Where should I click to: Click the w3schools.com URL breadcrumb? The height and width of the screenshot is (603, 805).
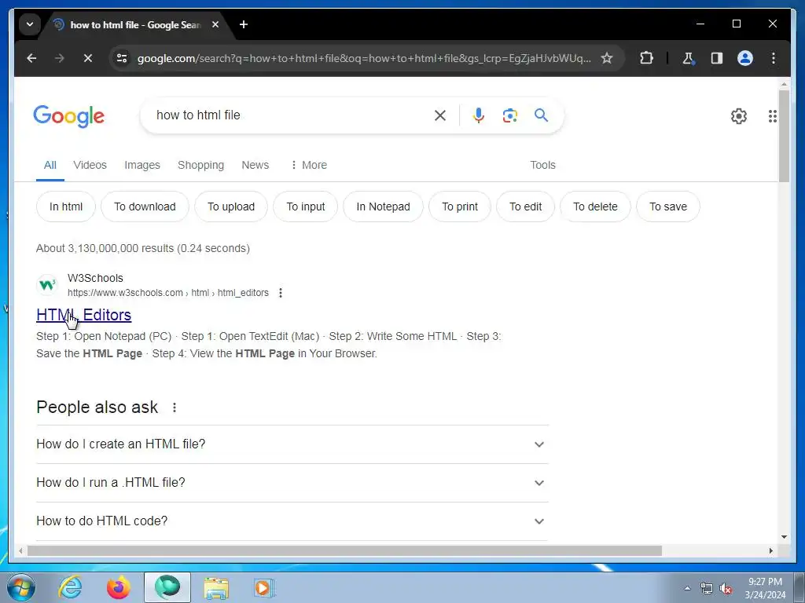click(x=168, y=293)
